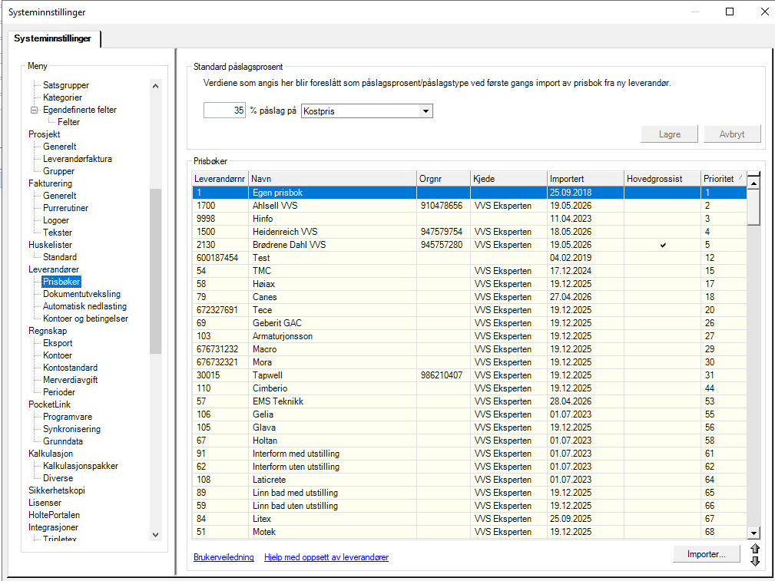Click the Importer... button

coord(707,554)
